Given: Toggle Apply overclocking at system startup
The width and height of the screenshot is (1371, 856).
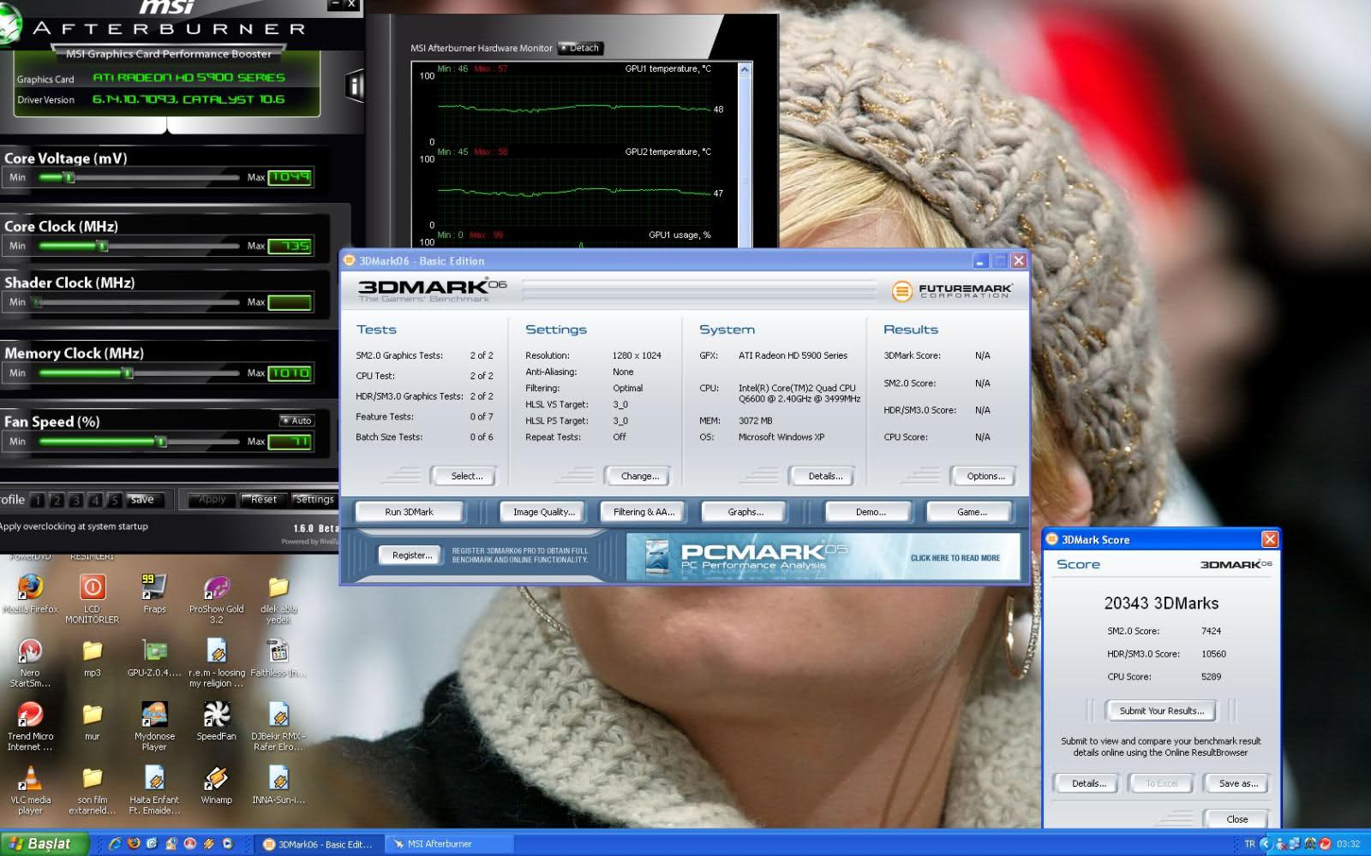Looking at the screenshot, I should 74,526.
